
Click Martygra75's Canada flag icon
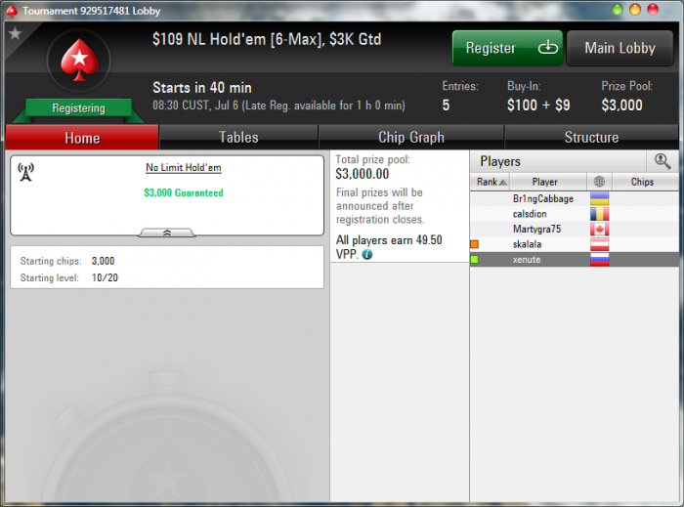click(599, 229)
